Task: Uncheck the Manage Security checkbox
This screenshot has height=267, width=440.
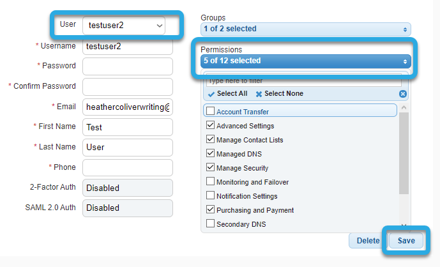Action: [x=210, y=167]
